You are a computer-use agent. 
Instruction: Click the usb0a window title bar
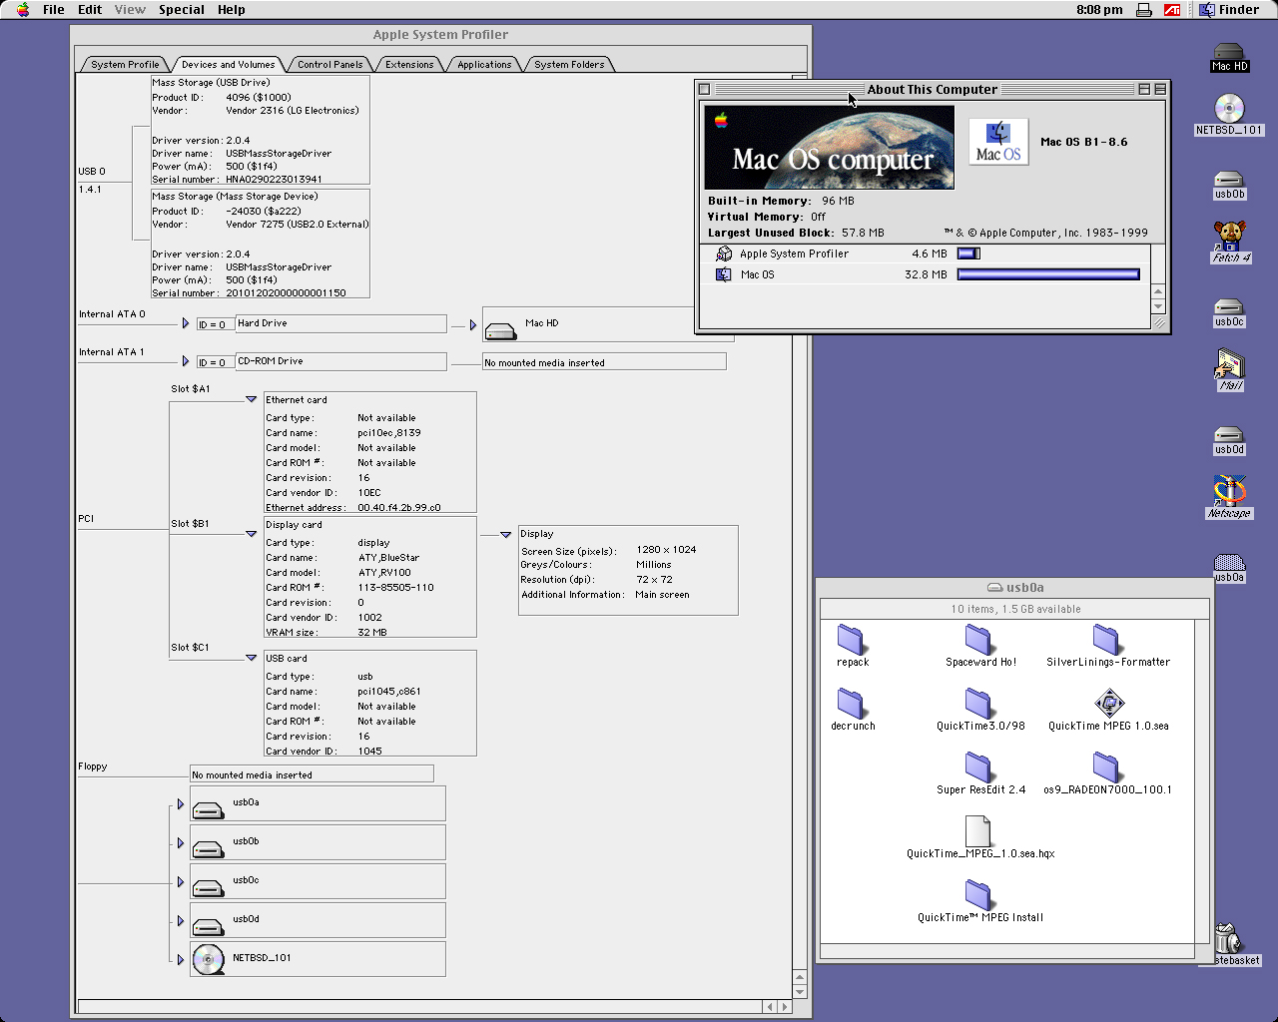1015,588
